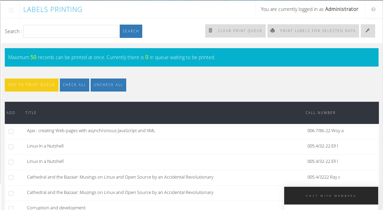Tick the Corruption and development checkbox
Screen dimensions: 383x210
(11, 208)
